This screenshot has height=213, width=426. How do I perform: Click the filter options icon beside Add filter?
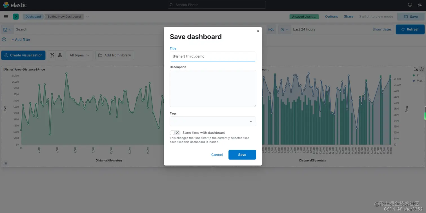pos(4,39)
